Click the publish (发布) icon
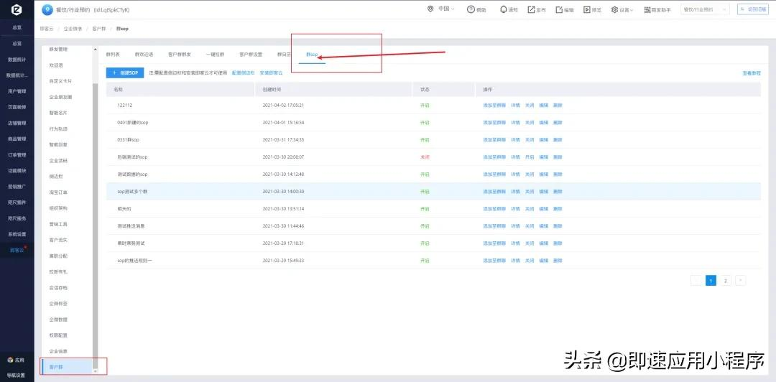Screen dimensions: 776x382 point(531,9)
